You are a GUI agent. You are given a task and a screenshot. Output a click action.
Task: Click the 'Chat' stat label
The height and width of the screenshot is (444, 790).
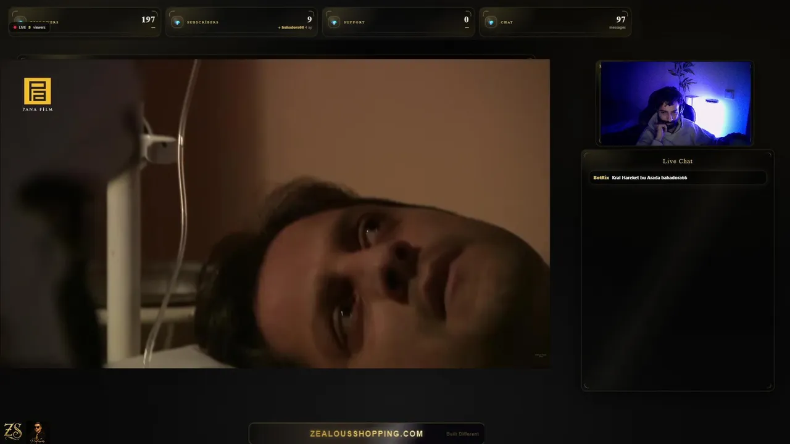507,22
